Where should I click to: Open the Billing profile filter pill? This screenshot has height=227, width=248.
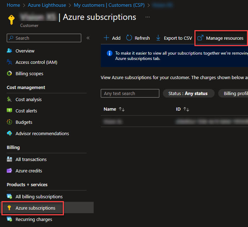click(233, 93)
